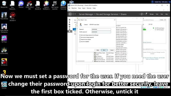Open the Driver Booster 8 shortcut
The width and height of the screenshot is (171, 96).
(38, 5)
